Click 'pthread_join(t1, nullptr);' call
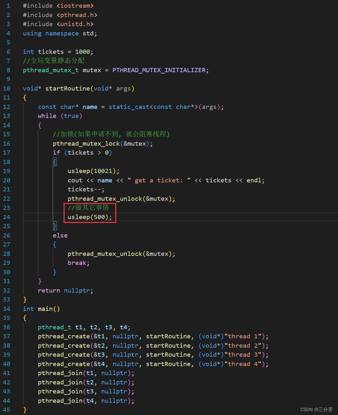 point(86,373)
